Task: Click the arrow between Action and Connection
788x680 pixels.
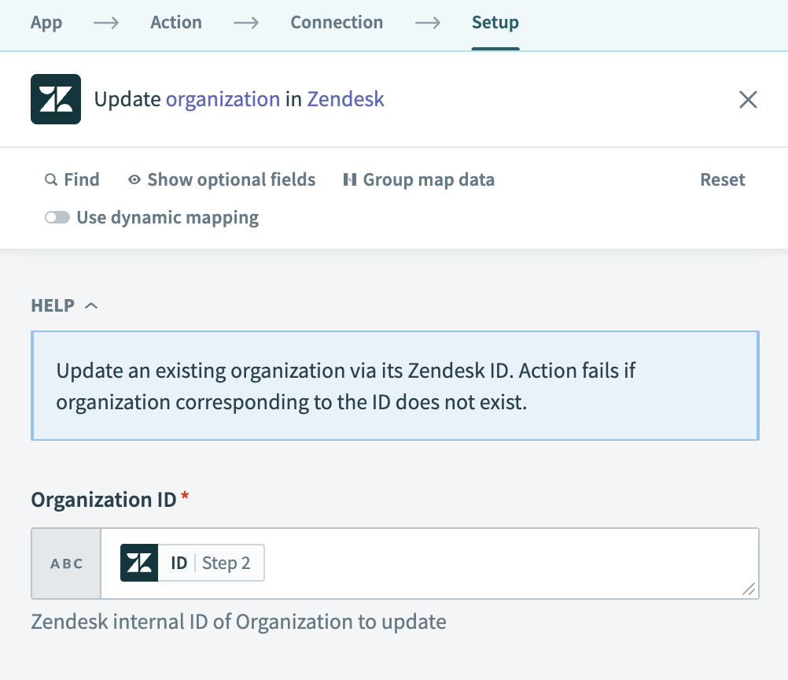Action: coord(246,23)
